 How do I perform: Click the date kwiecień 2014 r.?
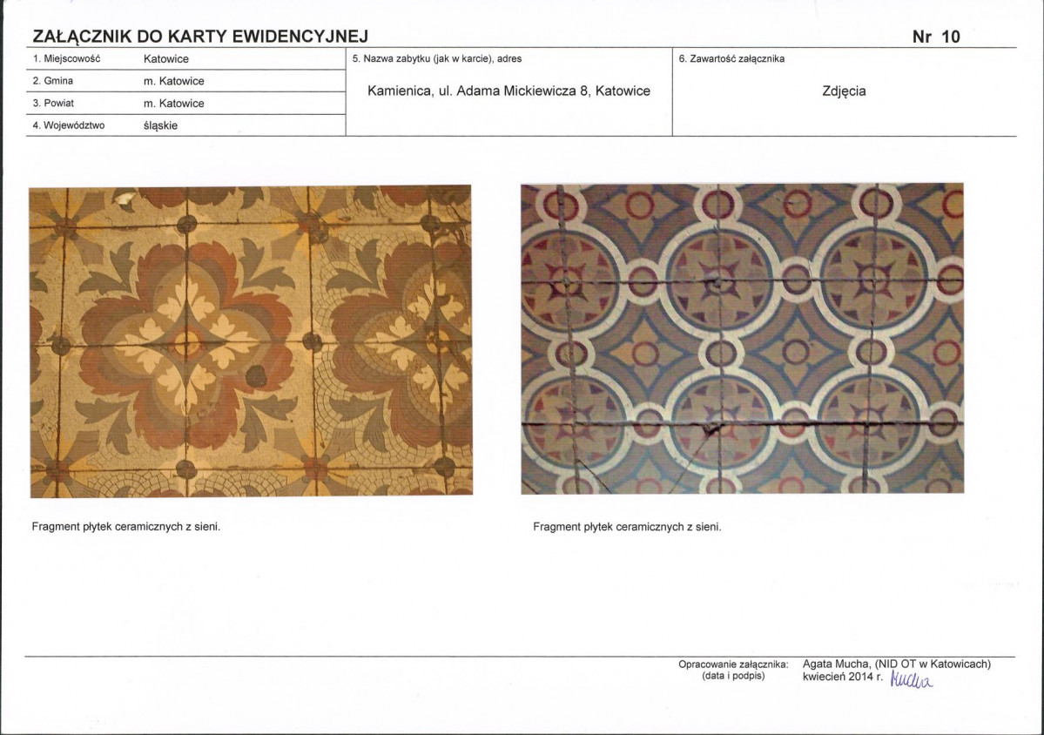click(x=843, y=677)
